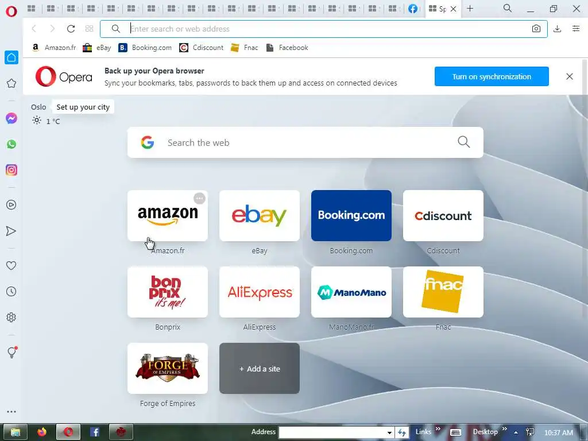The image size is (588, 441).
Task: Open Facebook bookmark in bookmarks bar
Action: 287,48
